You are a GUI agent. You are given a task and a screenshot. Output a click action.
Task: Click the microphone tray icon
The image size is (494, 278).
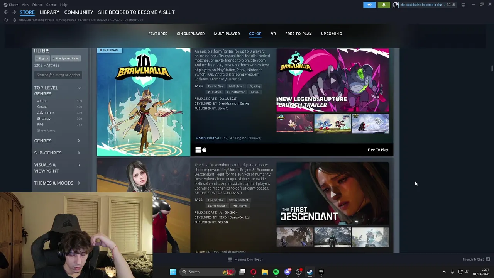coord(452,272)
